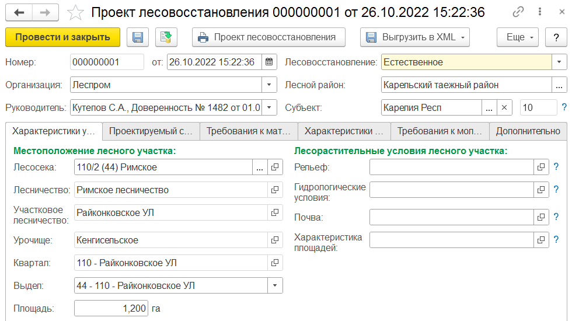Open the Еще menu
The image size is (572, 321).
pyautogui.click(x=518, y=37)
